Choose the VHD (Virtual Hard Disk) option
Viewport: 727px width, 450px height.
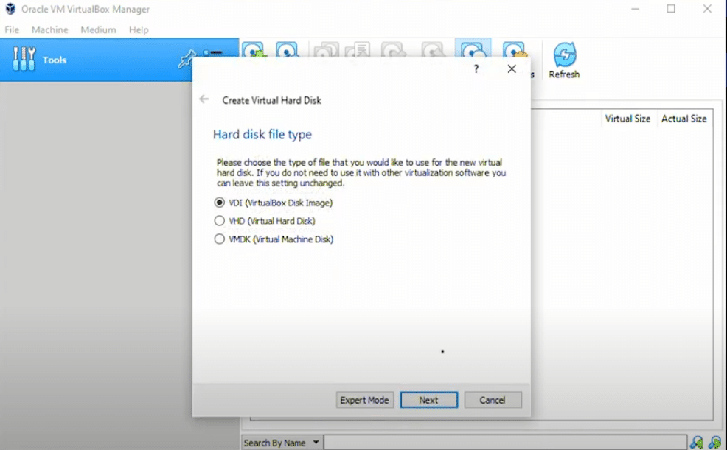(219, 221)
